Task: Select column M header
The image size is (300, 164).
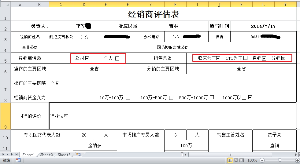Action: pyautogui.click(x=285, y=4)
